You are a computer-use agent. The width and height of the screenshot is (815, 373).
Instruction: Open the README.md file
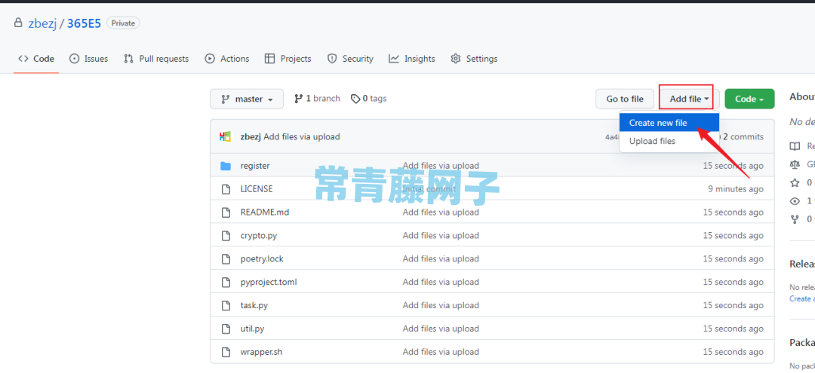[265, 212]
